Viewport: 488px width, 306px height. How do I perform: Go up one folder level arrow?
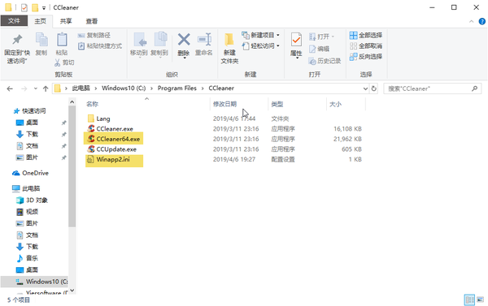(x=46, y=88)
